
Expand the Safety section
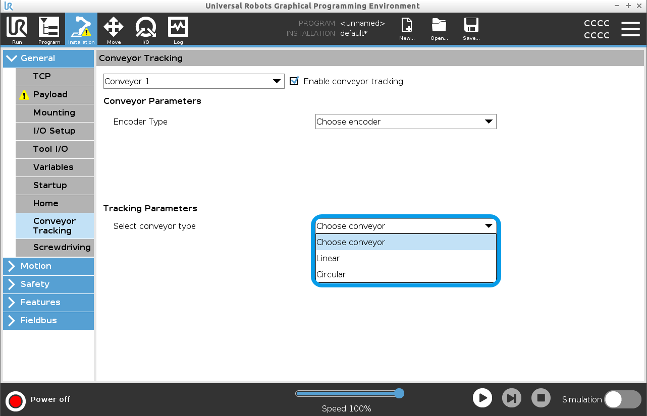48,284
